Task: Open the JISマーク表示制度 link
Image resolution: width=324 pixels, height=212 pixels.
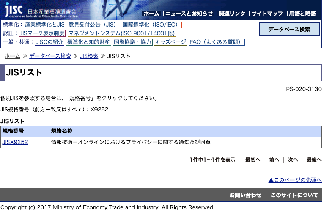Action: click(42, 33)
